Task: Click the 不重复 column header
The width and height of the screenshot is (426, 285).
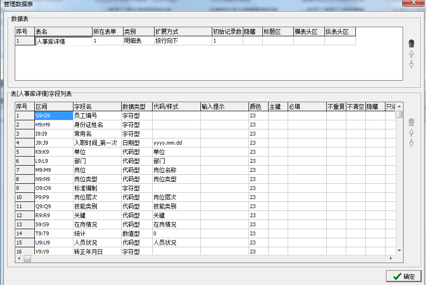Action: click(336, 106)
